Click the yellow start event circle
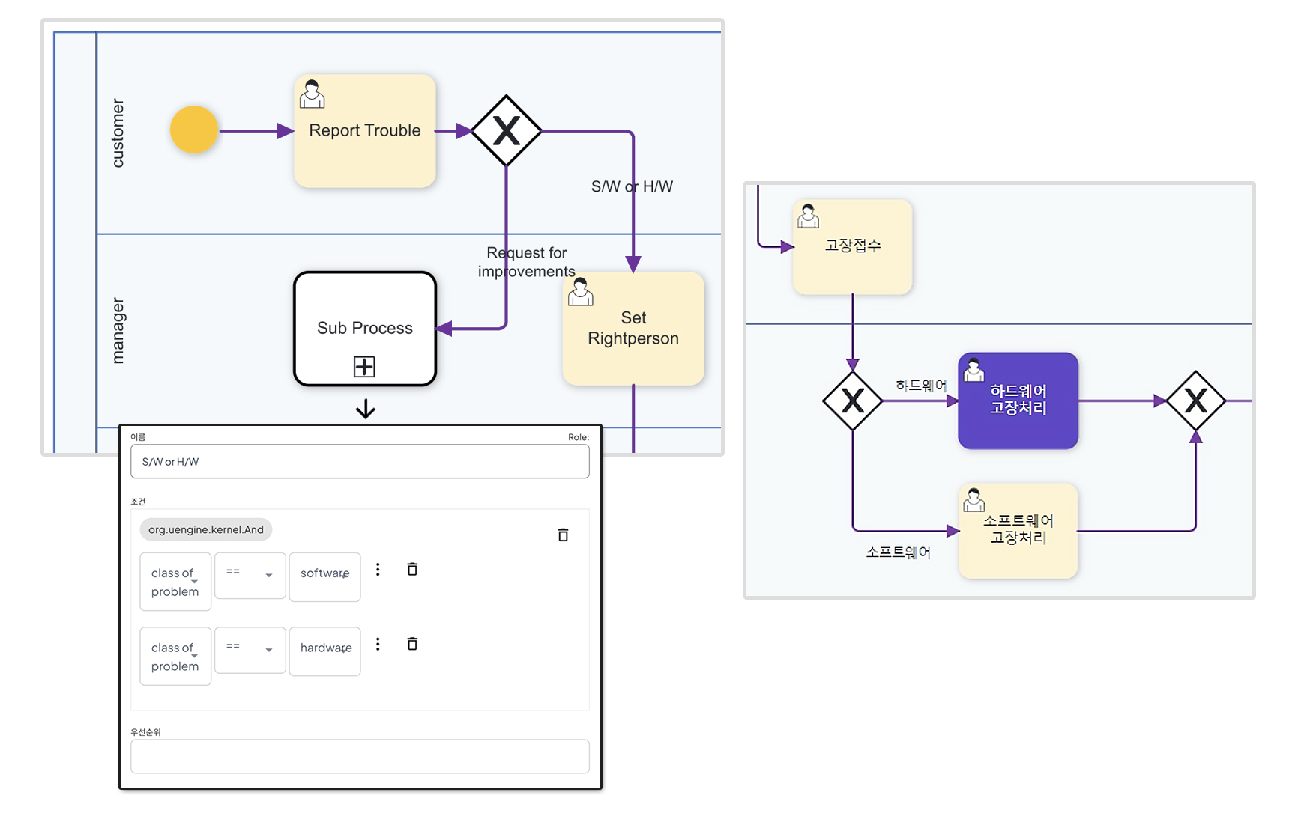Image resolution: width=1295 pixels, height=816 pixels. pos(194,130)
